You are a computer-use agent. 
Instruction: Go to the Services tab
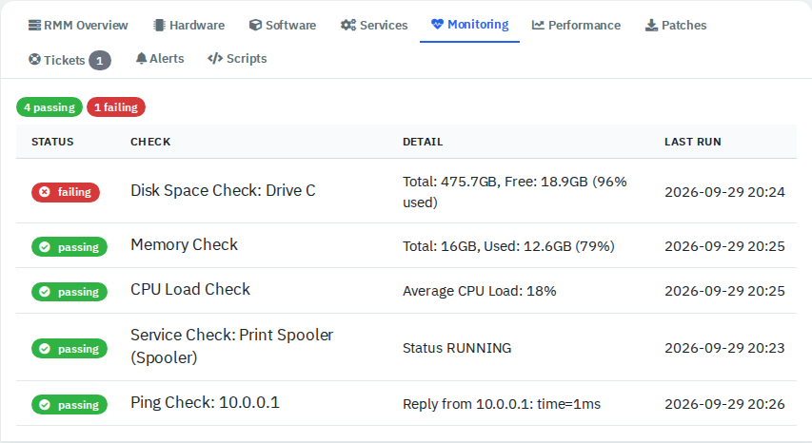(374, 25)
